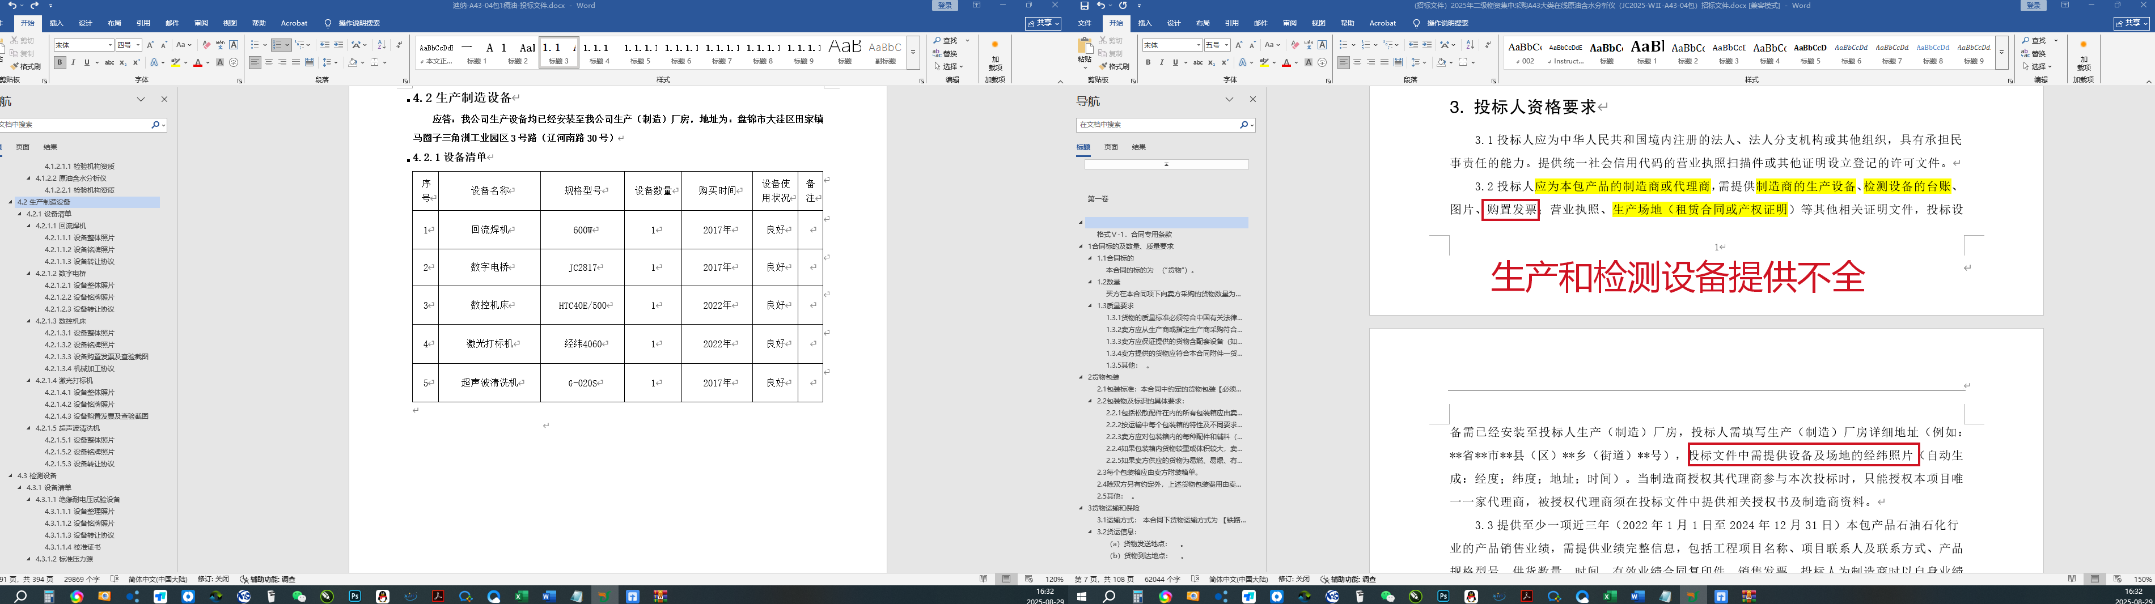2155x604 pixels.
Task: Toggle Bold in the right Word window
Action: 1148,63
